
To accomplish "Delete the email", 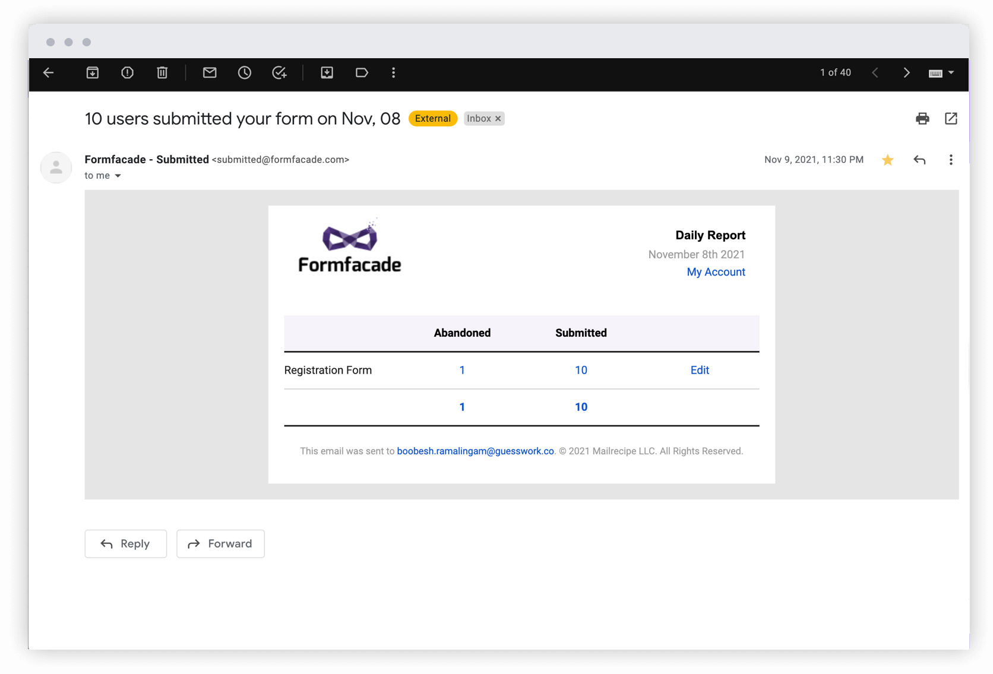I will click(x=162, y=72).
